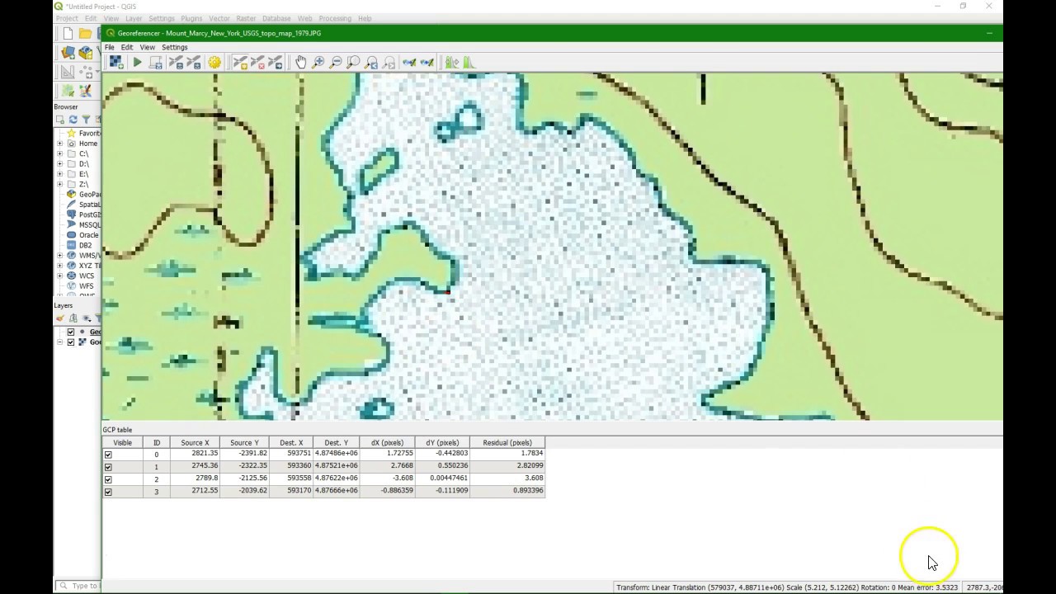
Task: Select Dest. X cell 593360
Action: [291, 465]
